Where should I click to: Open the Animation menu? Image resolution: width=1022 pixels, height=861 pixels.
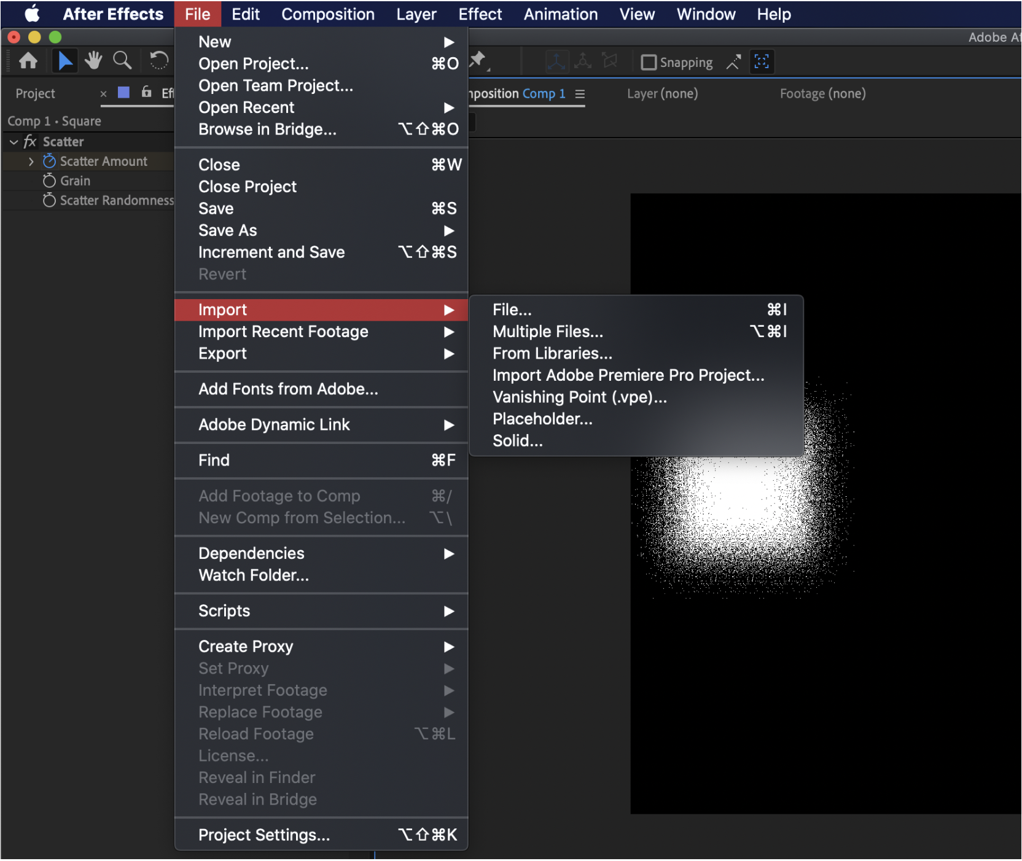click(x=561, y=14)
